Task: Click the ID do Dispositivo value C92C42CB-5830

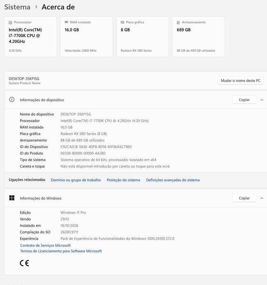Action: tap(96, 147)
